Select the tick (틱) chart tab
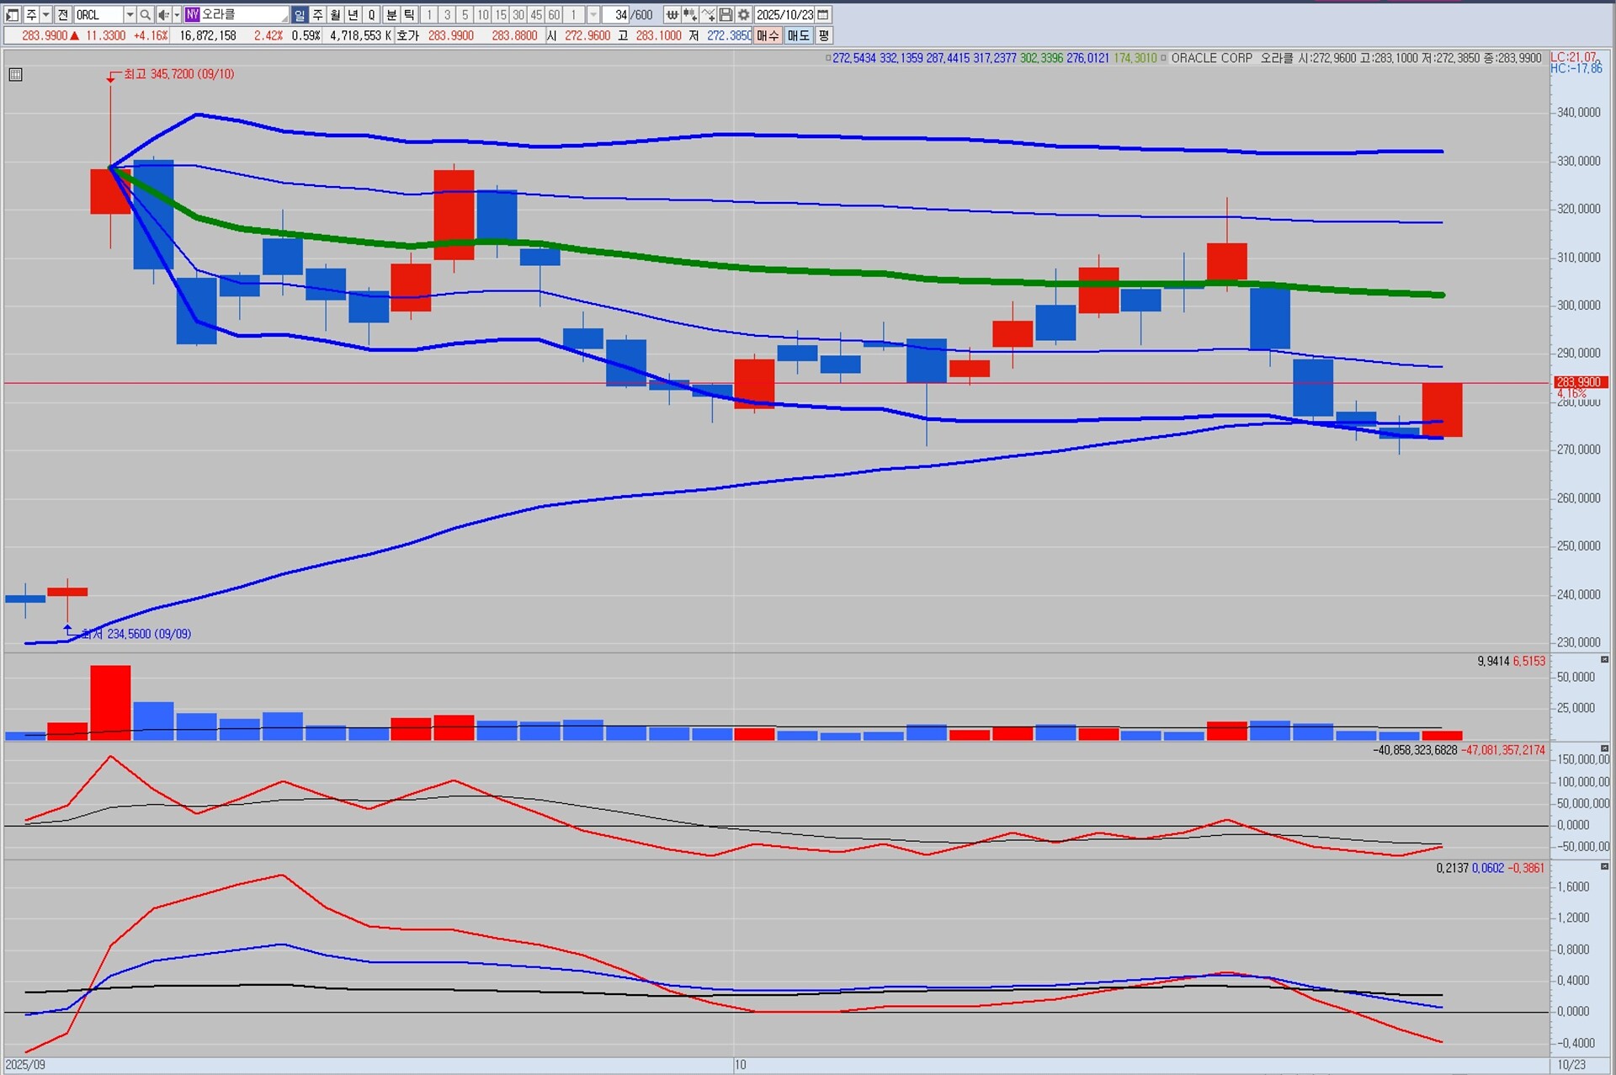This screenshot has height=1075, width=1616. click(x=409, y=14)
